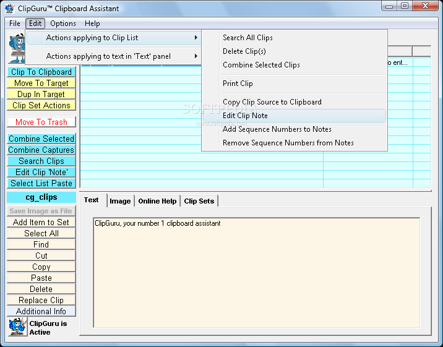Expand 'Actions applying to Clip List' submenu arrow
This screenshot has height=347, width=443.
(x=196, y=38)
